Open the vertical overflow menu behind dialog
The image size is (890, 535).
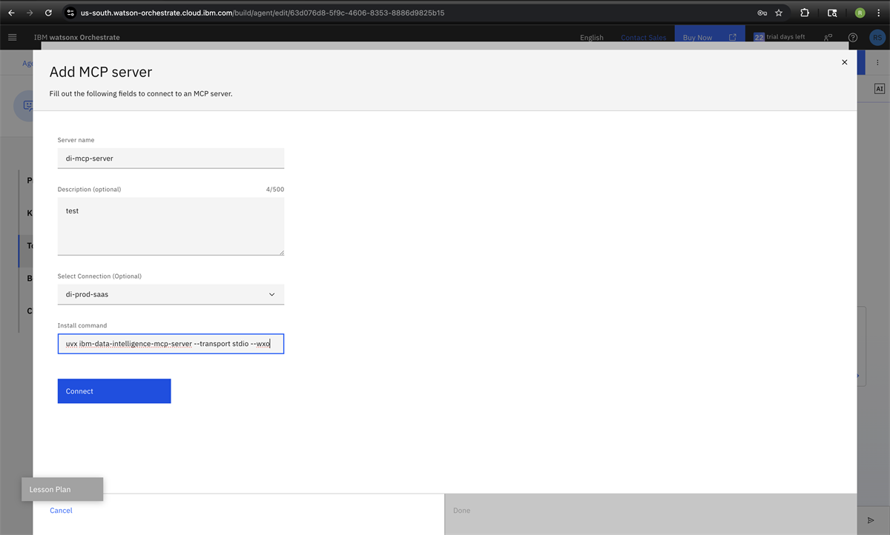877,63
